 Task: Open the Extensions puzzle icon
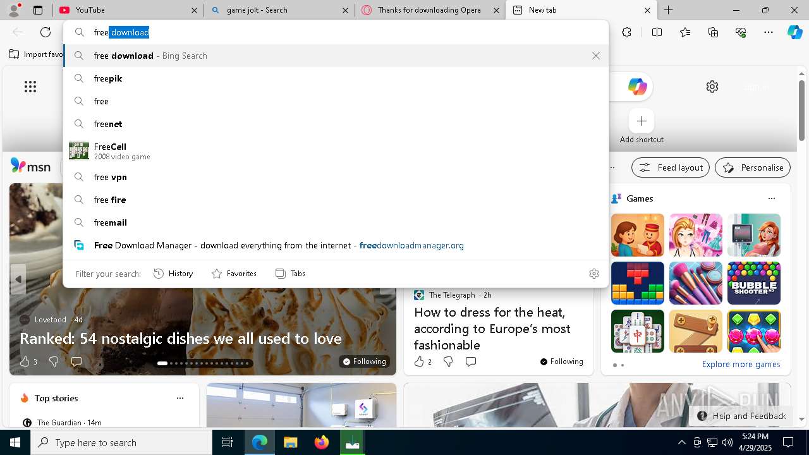(x=626, y=32)
